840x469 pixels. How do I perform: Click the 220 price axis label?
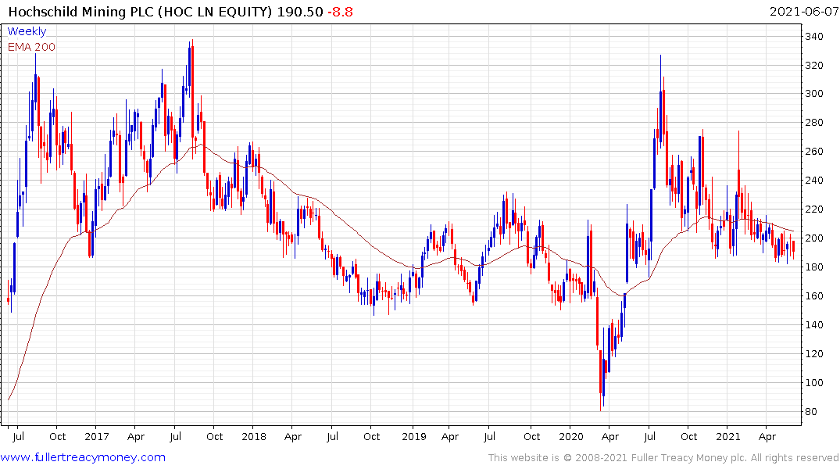[814, 209]
